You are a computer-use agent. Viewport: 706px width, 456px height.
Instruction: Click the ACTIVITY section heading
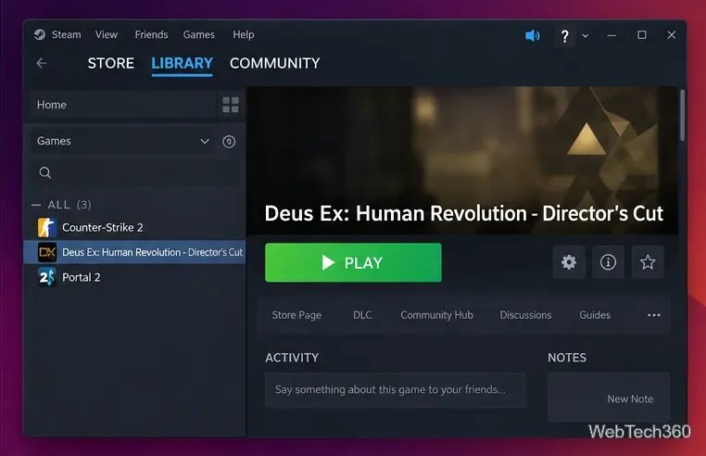click(x=292, y=358)
